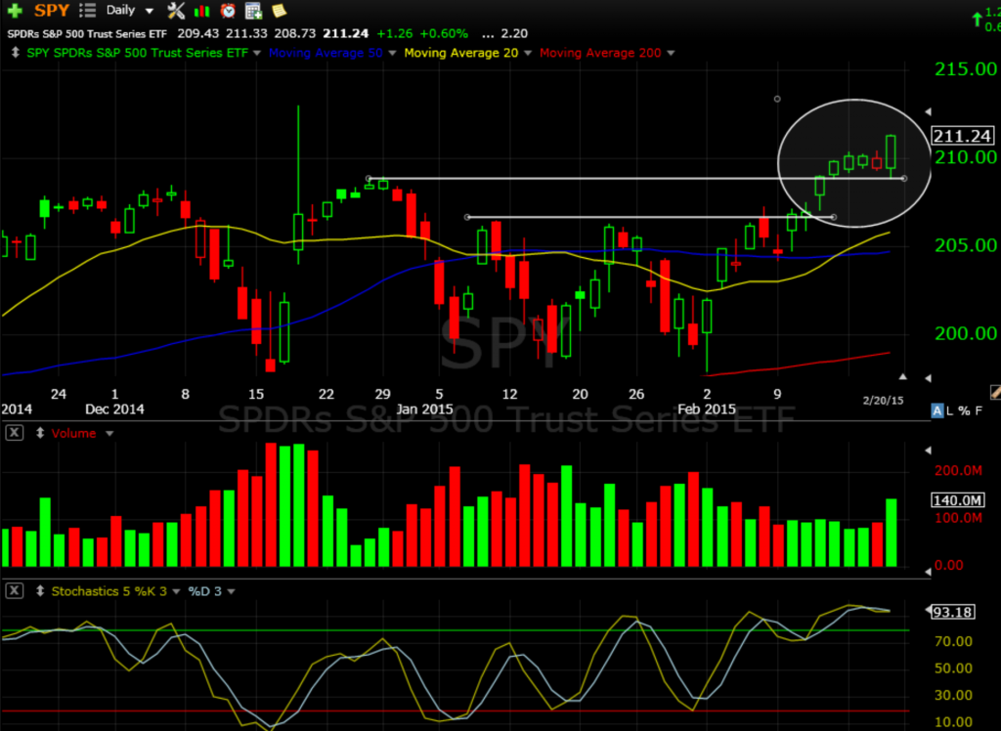
Task: Click the +1.26 net change value
Action: coord(395,34)
